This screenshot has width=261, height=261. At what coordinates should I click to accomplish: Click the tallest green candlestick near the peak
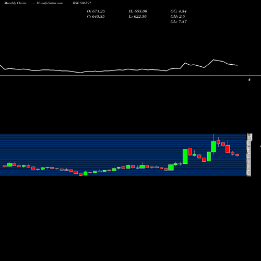click(x=213, y=146)
